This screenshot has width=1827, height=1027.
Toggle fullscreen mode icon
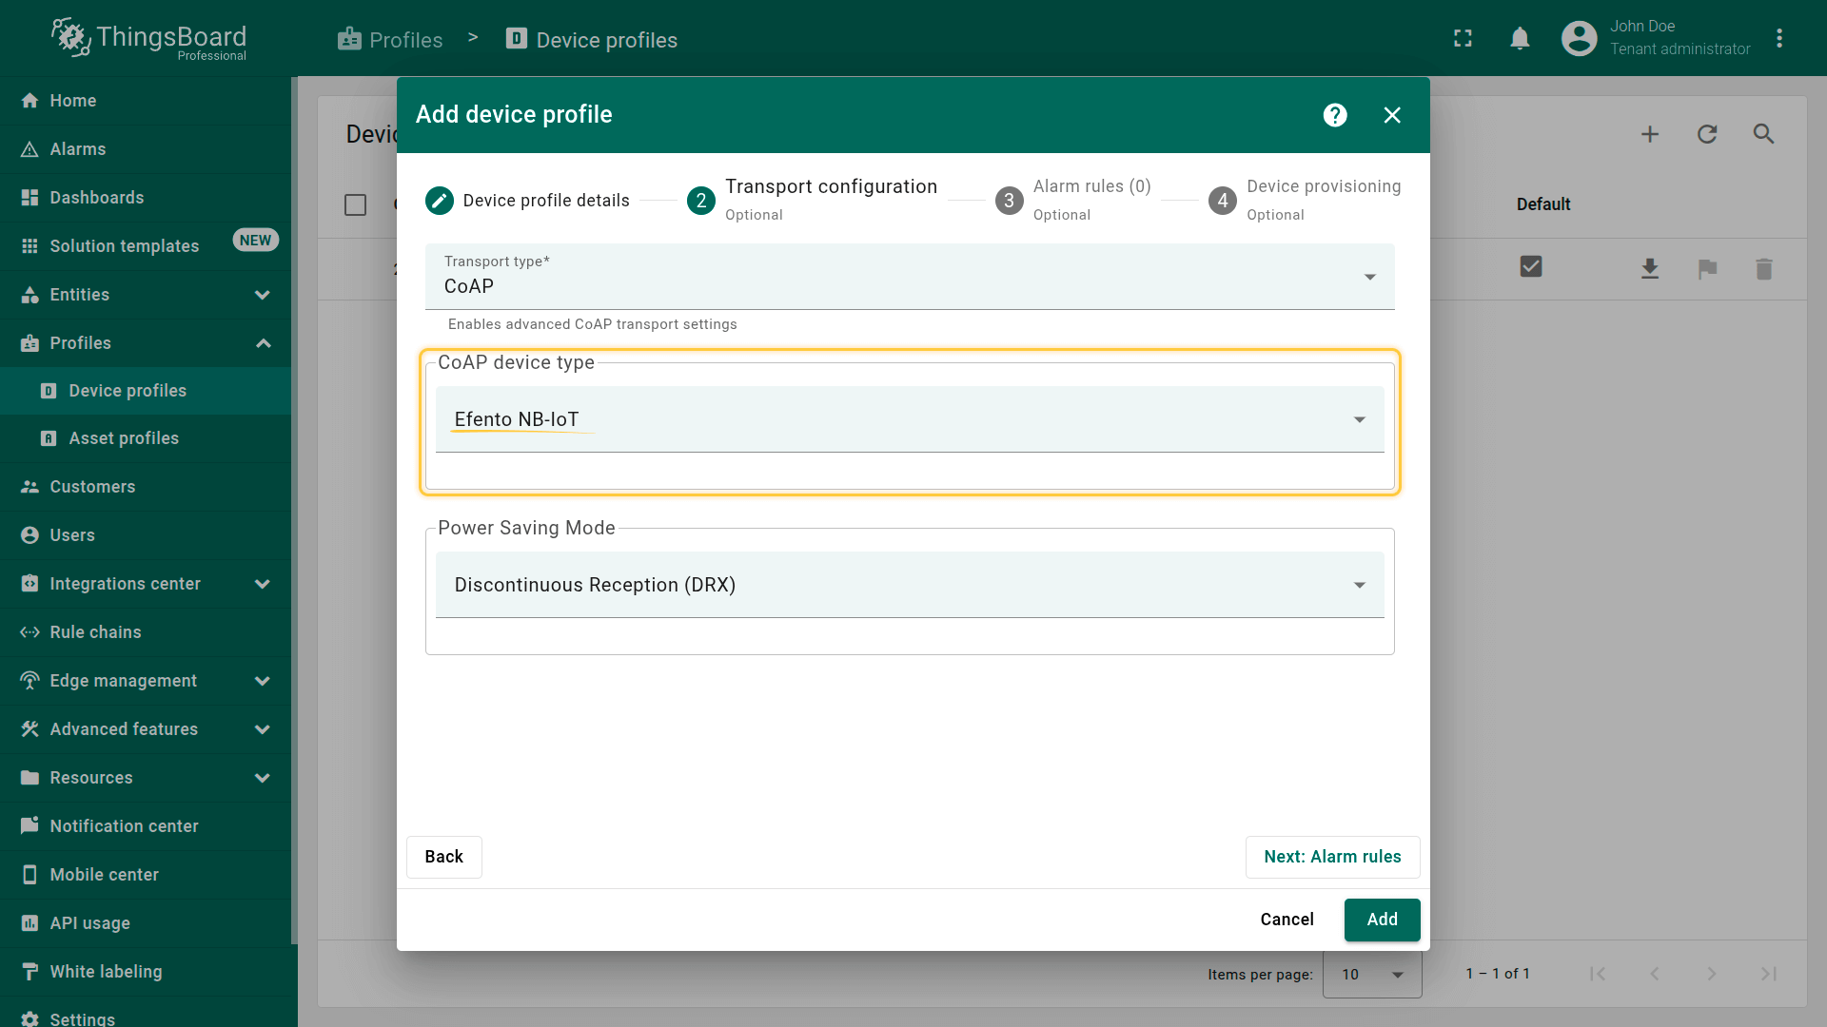[1463, 39]
